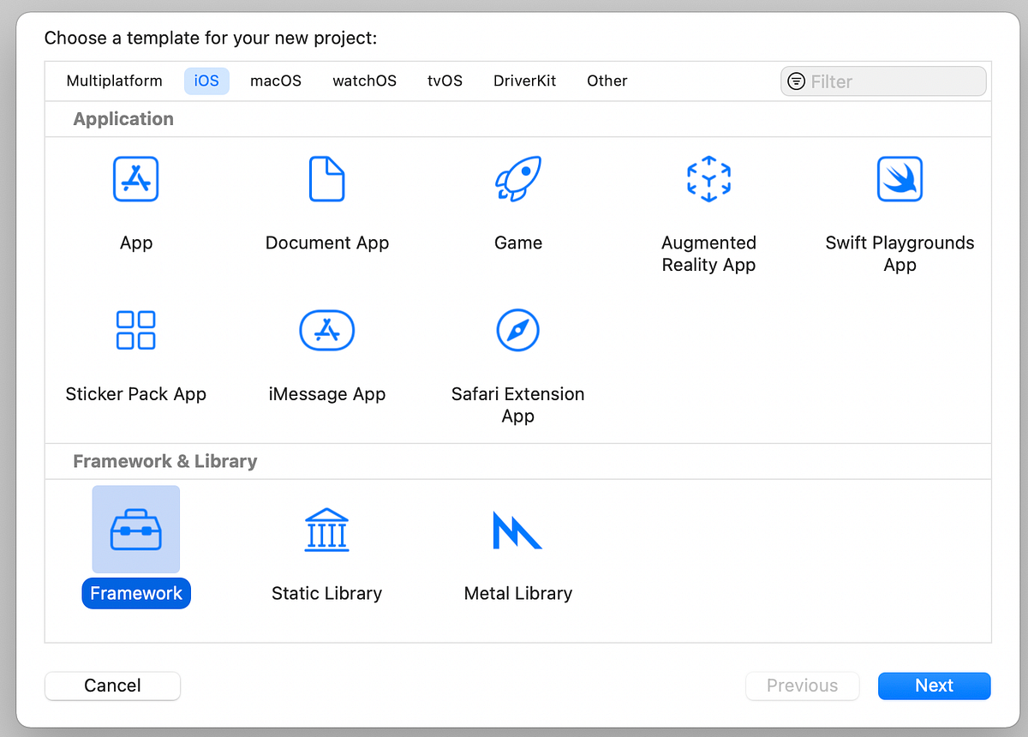Image resolution: width=1028 pixels, height=737 pixels.
Task: Cancel the project creation dialog
Action: [112, 686]
